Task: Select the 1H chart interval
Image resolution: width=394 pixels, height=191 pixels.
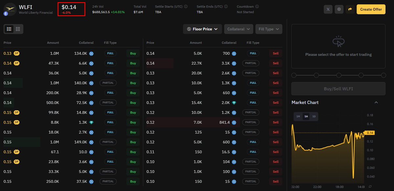Action: 306,116
